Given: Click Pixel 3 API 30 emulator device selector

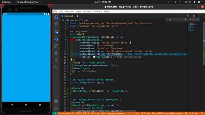Looking at the screenshot, I should [x=167, y=113].
